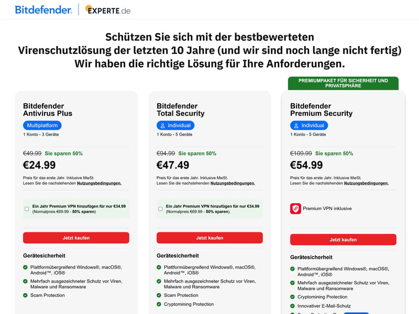This screenshot has height=314, width=419.
Task: Click the person icon in Premium Security Individual badge
Action: tap(296, 126)
